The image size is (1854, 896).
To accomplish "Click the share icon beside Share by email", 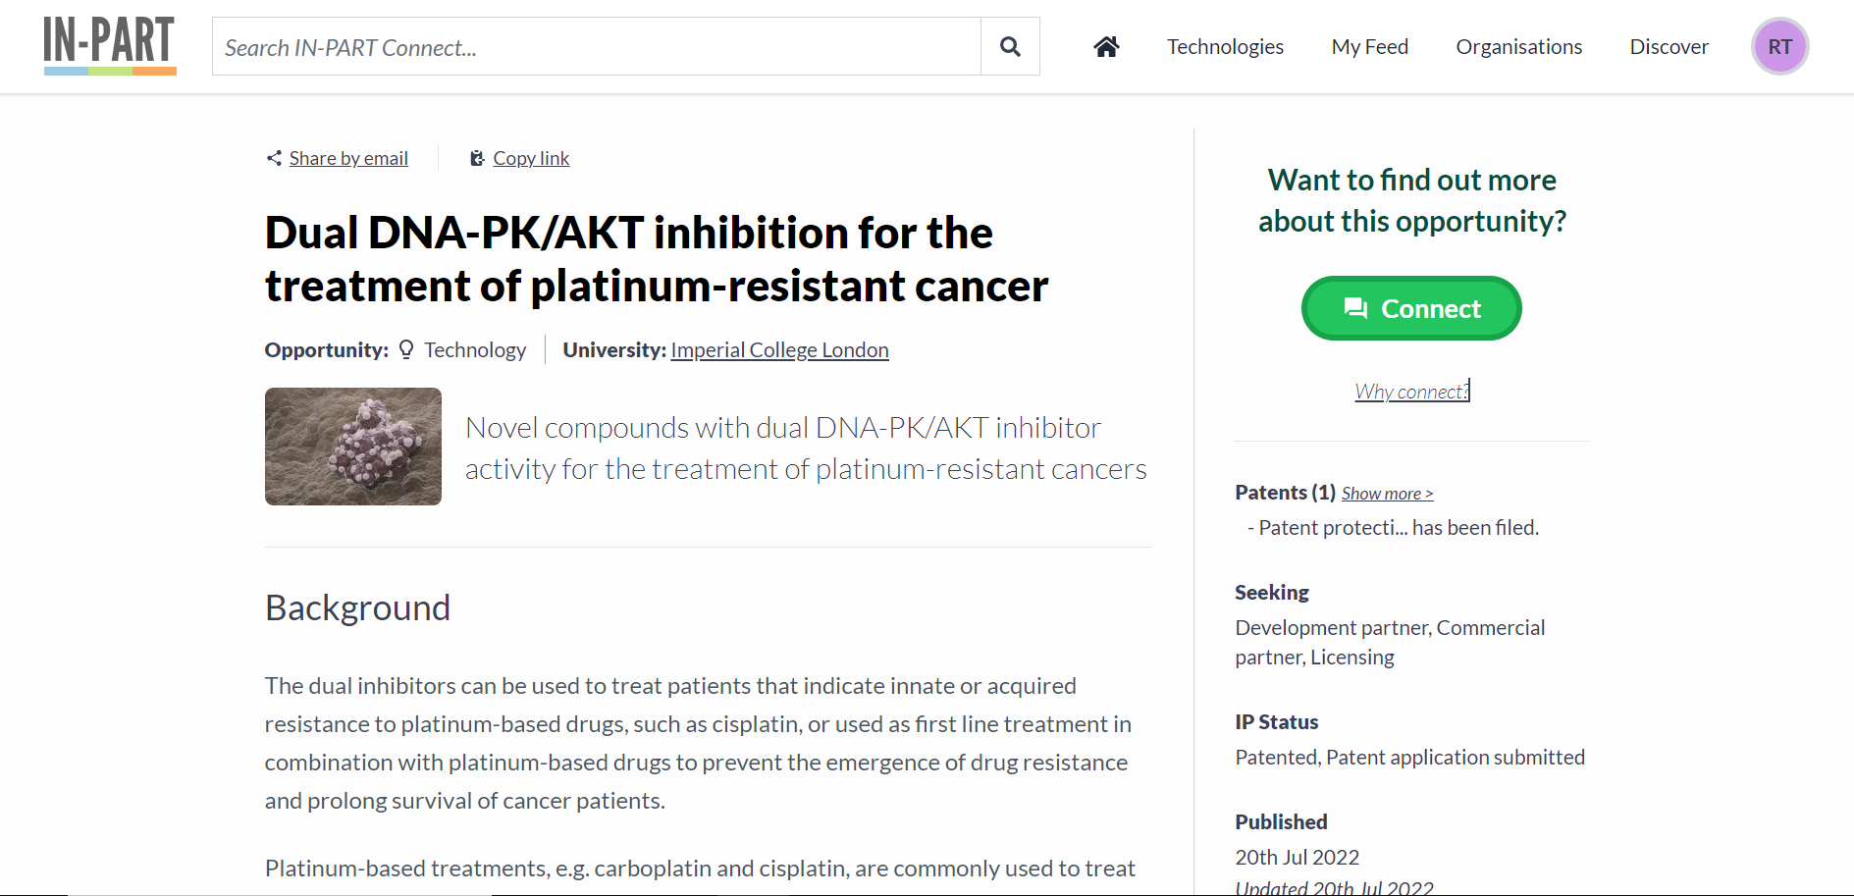I will [x=274, y=158].
